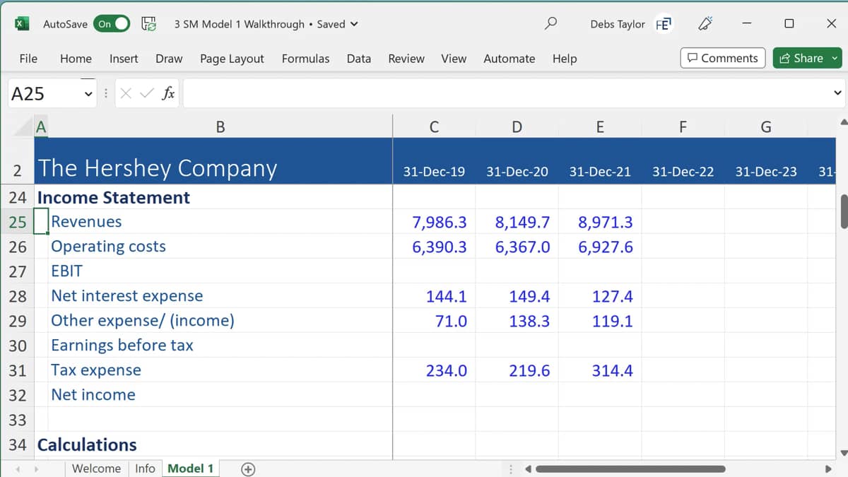Select column G header
Screen dimensions: 848x477
click(x=766, y=127)
